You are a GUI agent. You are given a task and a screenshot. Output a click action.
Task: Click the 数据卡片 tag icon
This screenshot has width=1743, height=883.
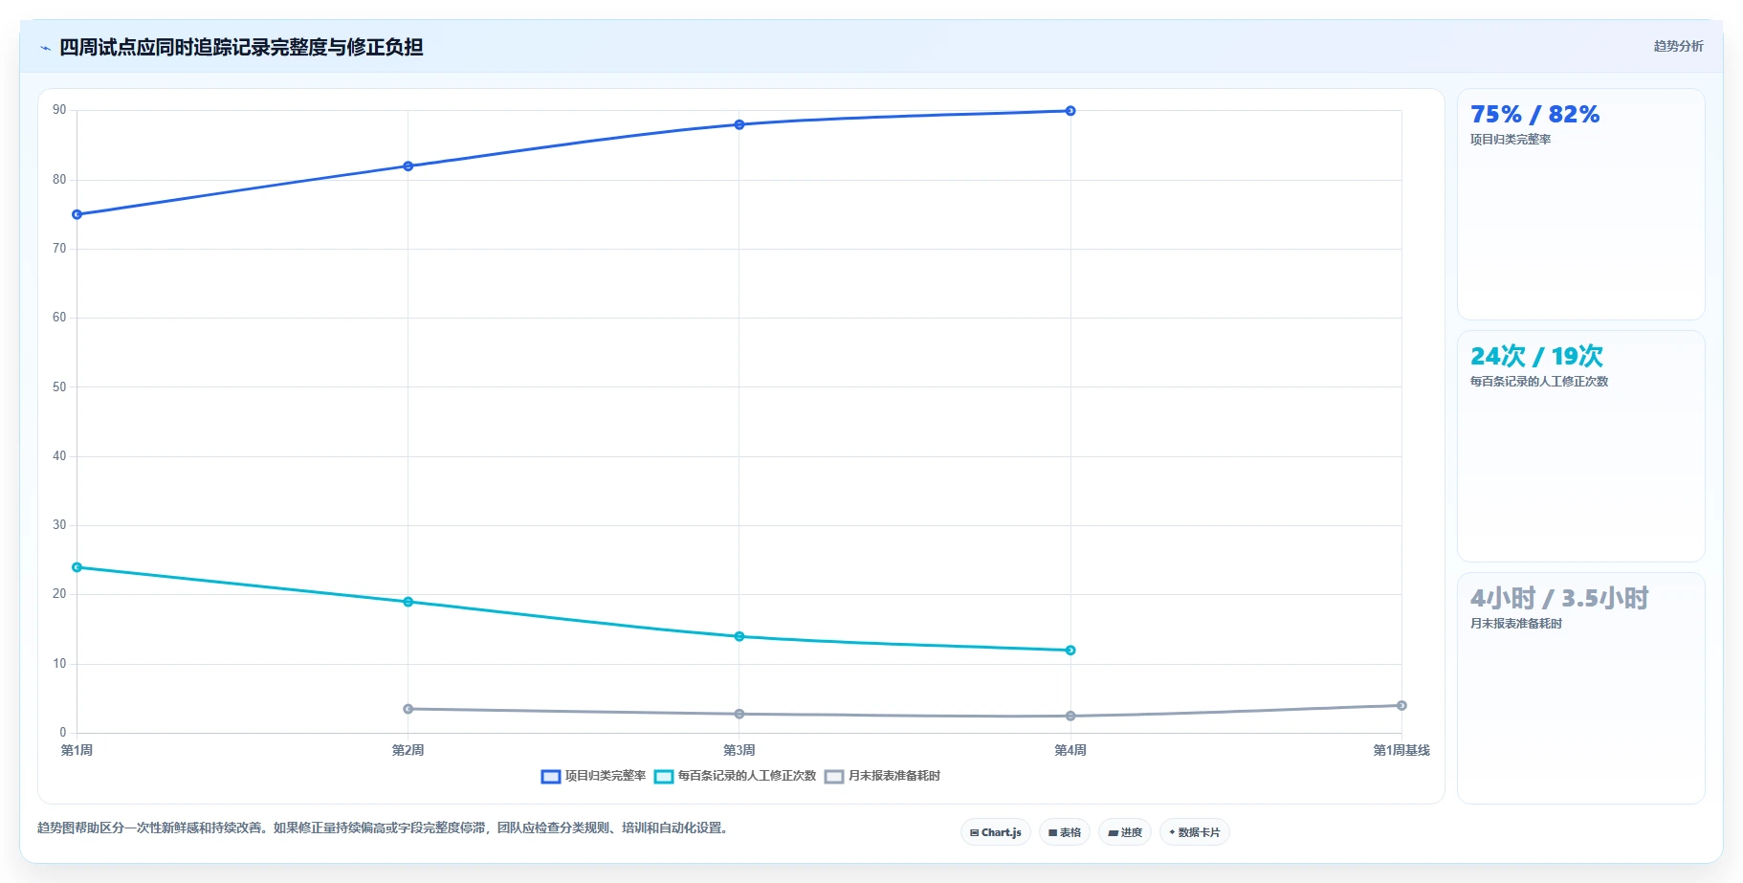click(x=1172, y=832)
